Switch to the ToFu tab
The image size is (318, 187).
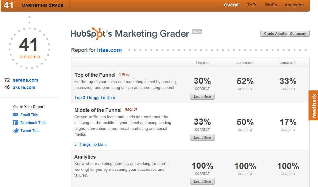click(x=252, y=5)
